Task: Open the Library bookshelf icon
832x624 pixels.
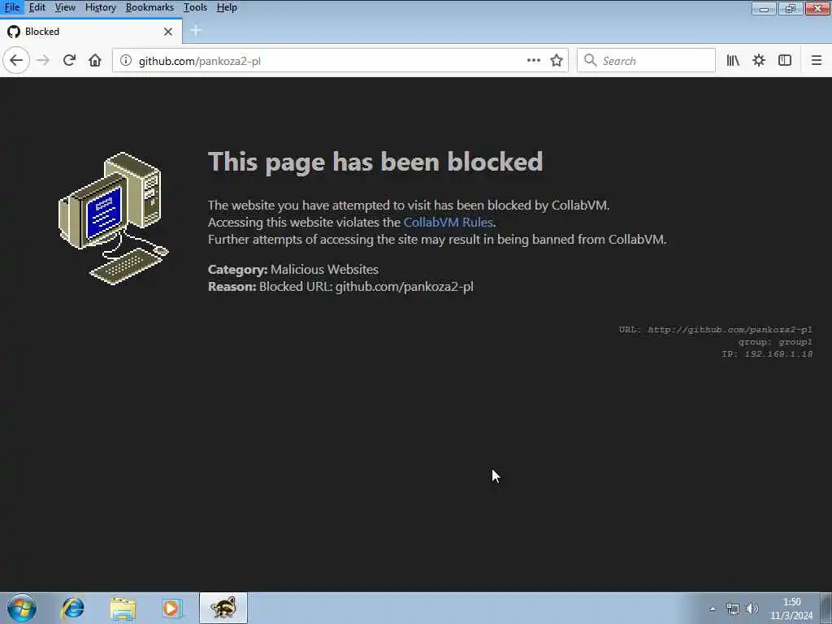Action: tap(734, 60)
